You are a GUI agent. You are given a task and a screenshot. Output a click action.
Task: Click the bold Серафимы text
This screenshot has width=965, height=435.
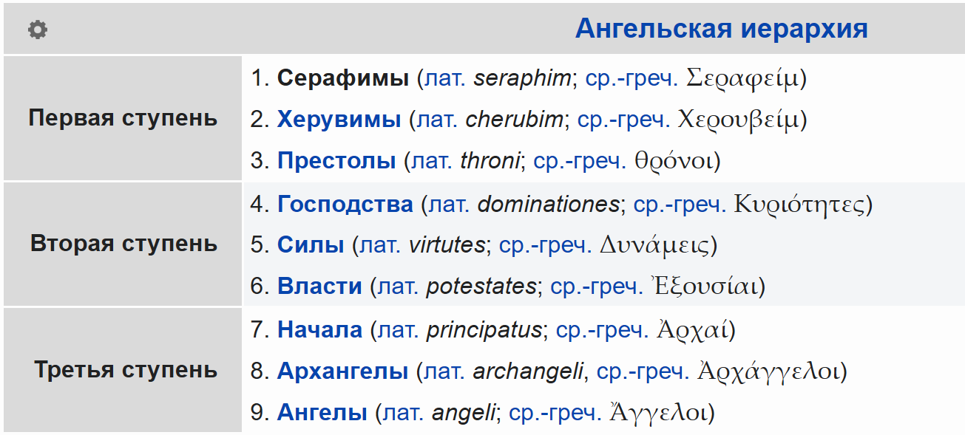tap(342, 78)
